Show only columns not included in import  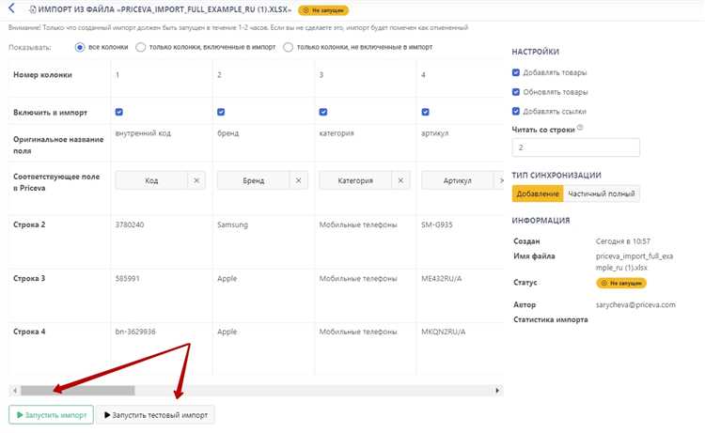pyautogui.click(x=289, y=46)
